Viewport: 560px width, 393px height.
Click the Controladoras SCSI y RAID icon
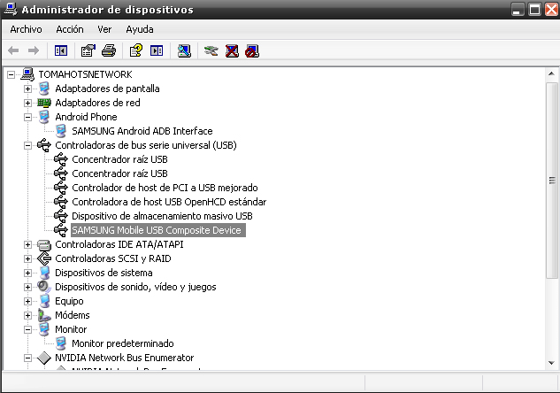click(x=44, y=258)
